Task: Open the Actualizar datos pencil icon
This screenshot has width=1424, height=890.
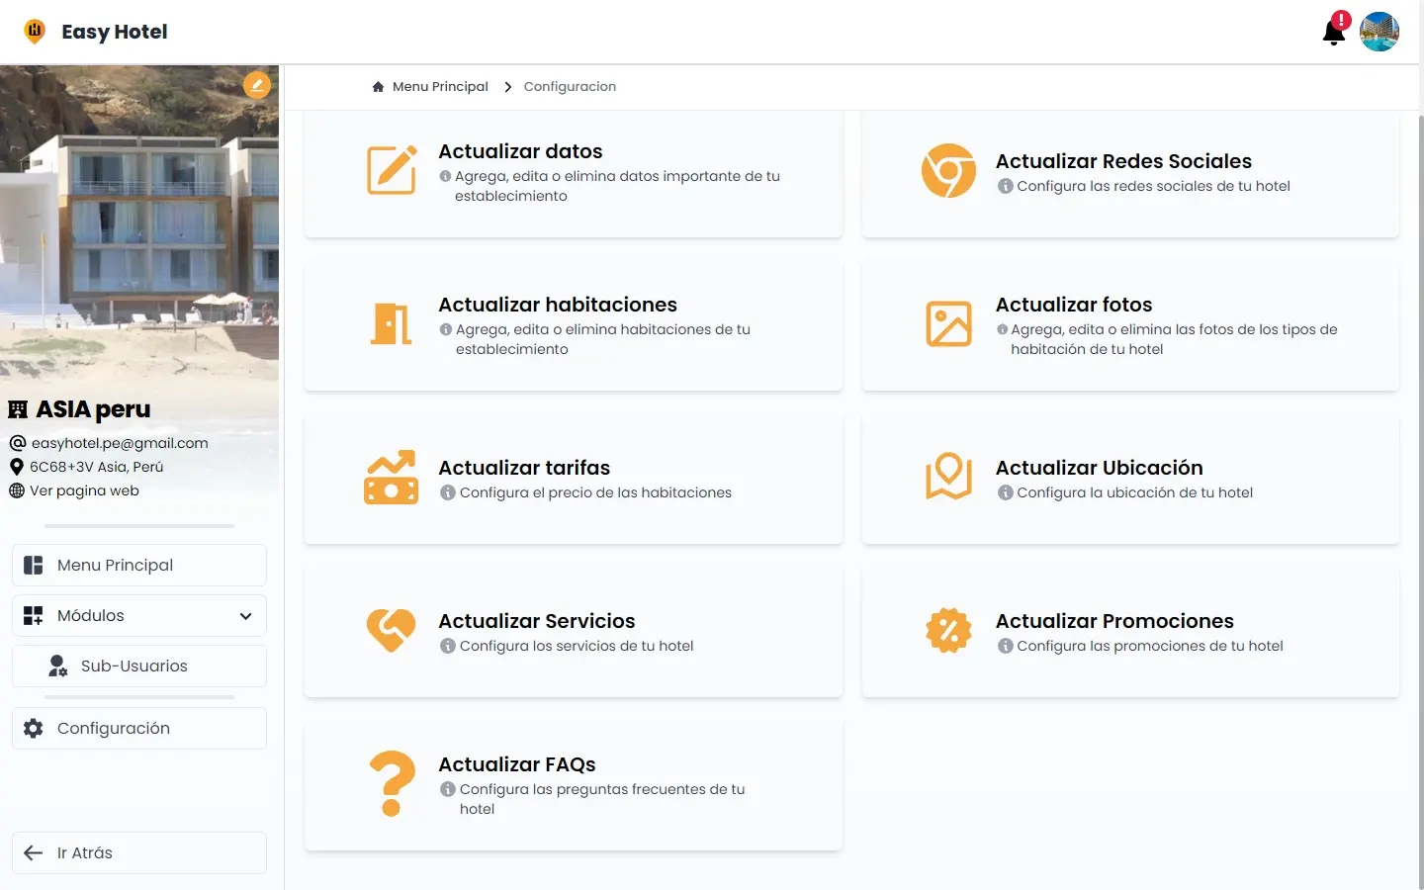Action: point(392,170)
